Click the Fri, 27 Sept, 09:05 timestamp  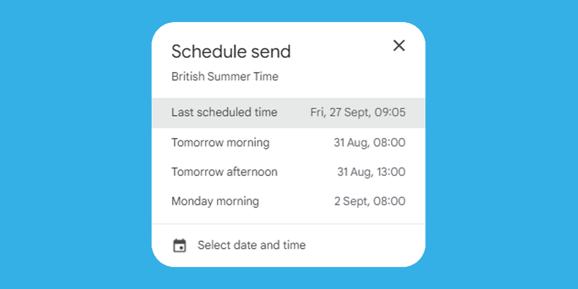(358, 113)
